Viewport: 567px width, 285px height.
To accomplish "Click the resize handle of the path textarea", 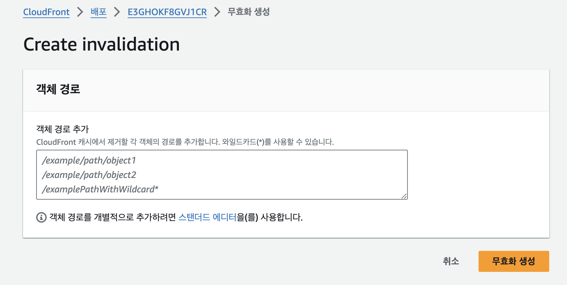I will (x=404, y=196).
